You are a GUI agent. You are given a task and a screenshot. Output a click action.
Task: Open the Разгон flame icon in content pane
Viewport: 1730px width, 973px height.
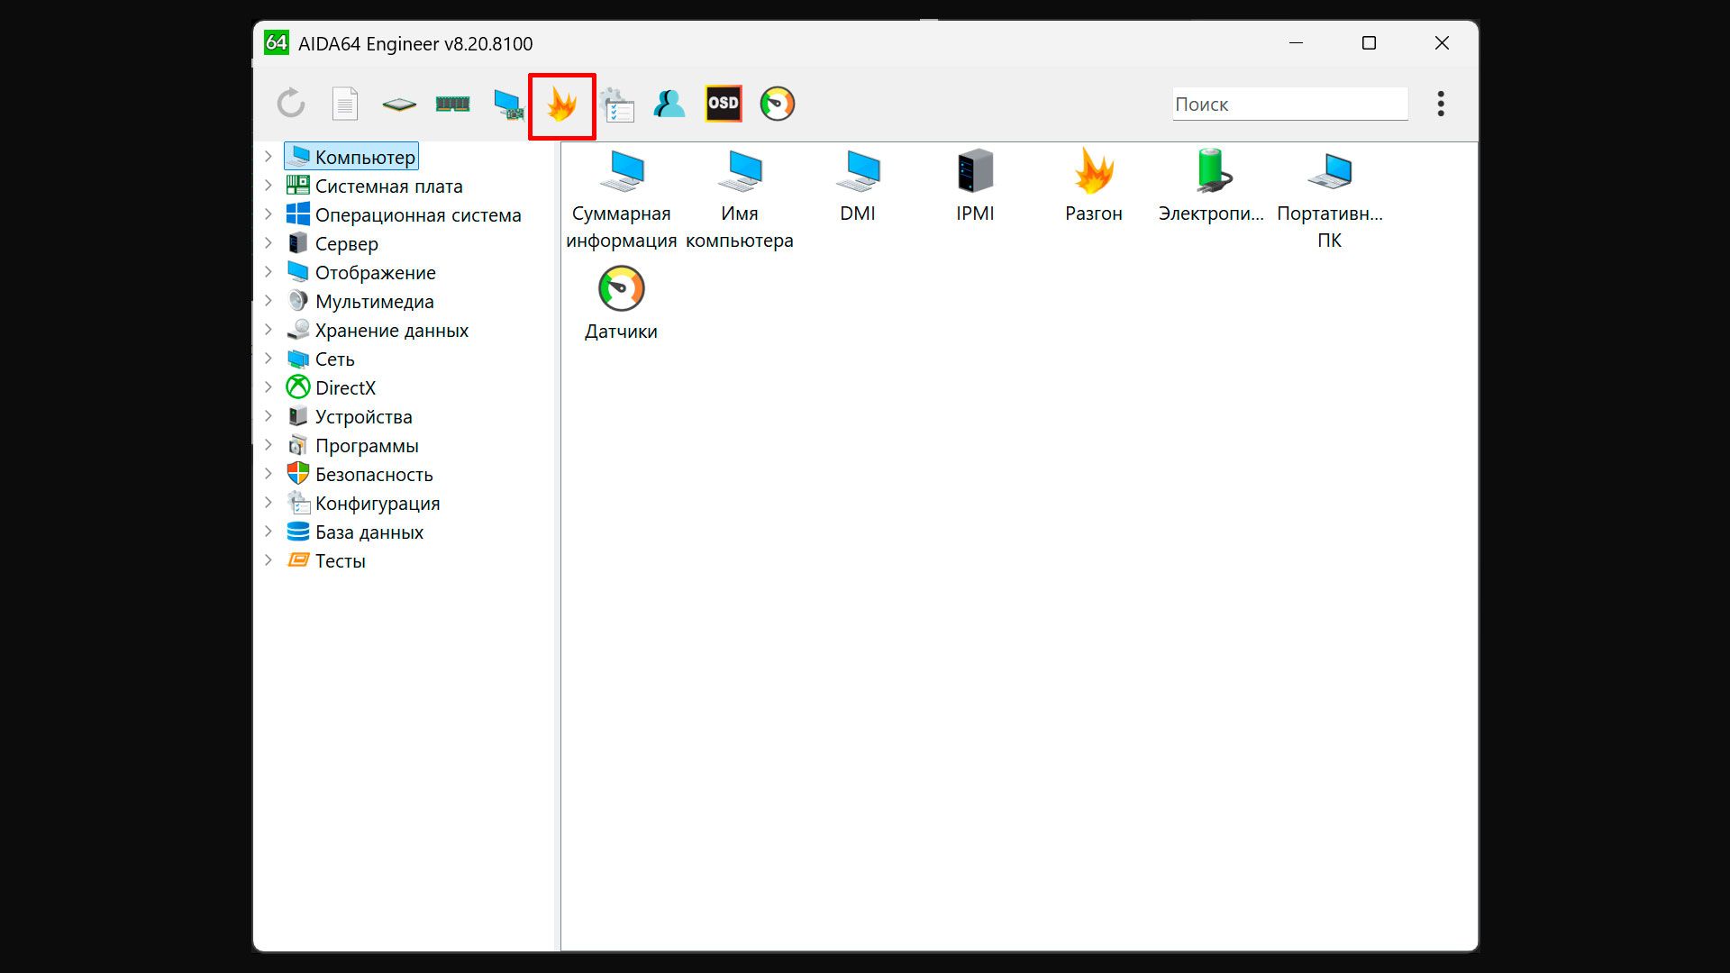coord(1094,186)
